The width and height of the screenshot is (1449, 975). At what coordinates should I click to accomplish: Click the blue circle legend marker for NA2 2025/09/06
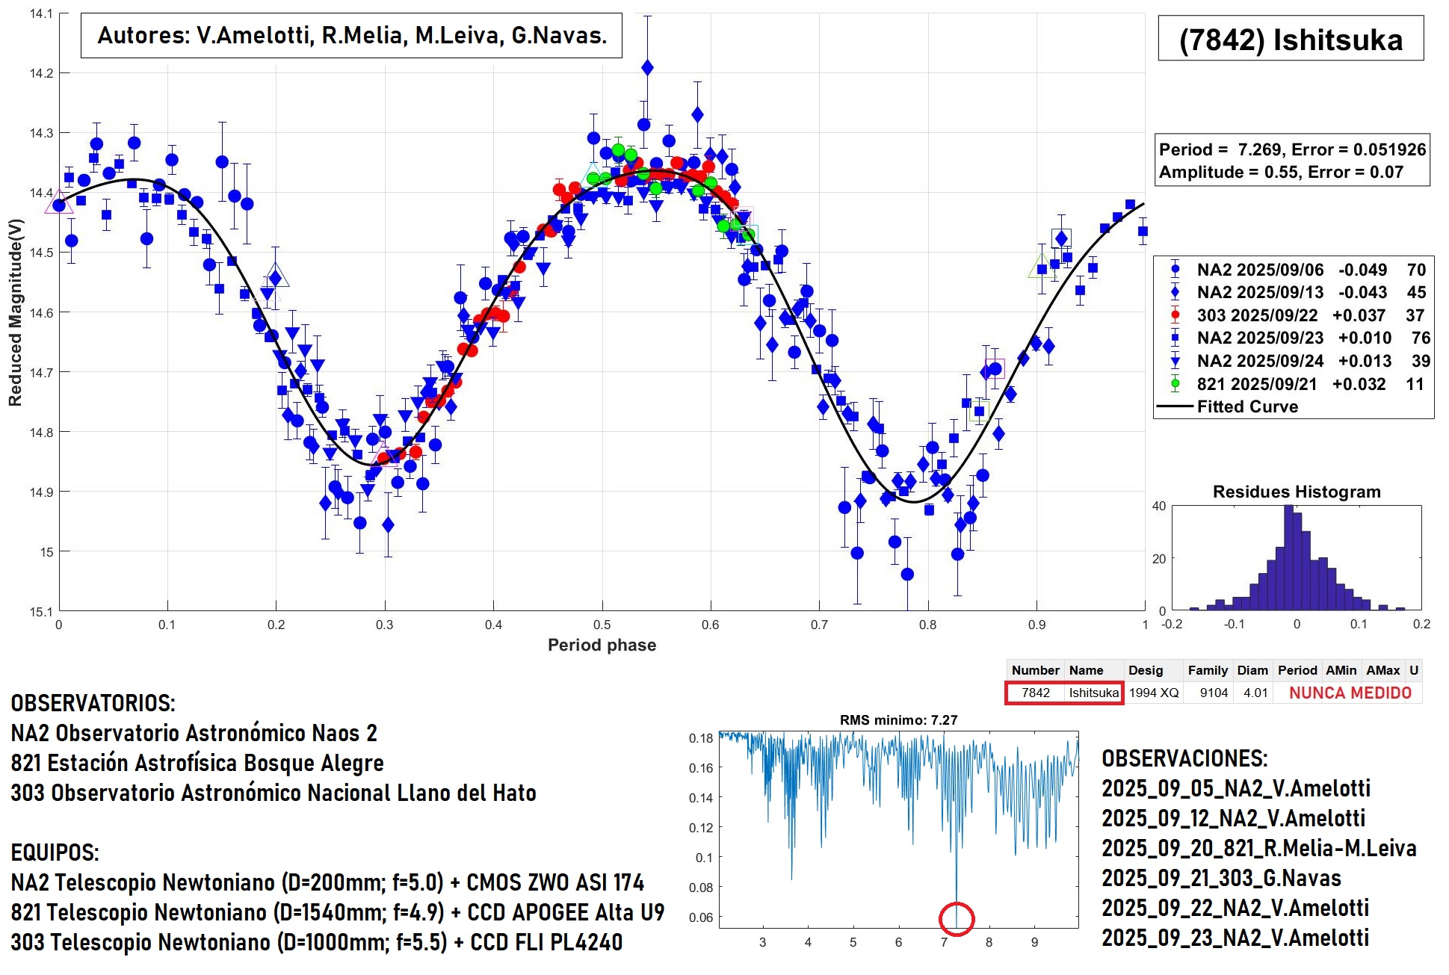1175,269
